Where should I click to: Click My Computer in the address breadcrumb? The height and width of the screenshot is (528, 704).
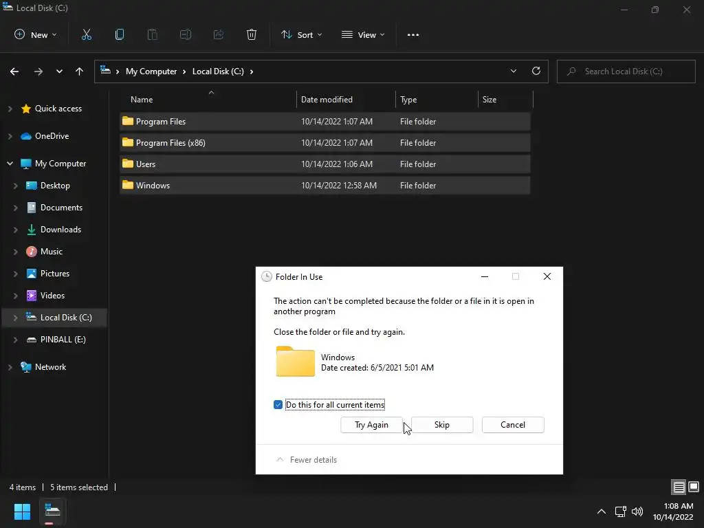click(151, 71)
